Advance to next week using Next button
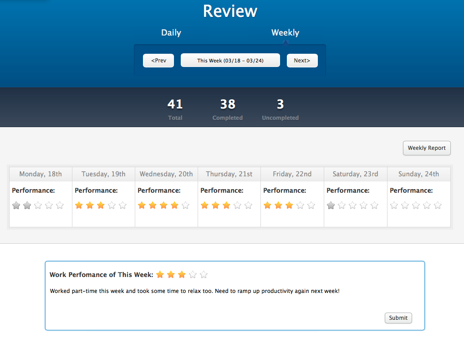 click(x=302, y=61)
